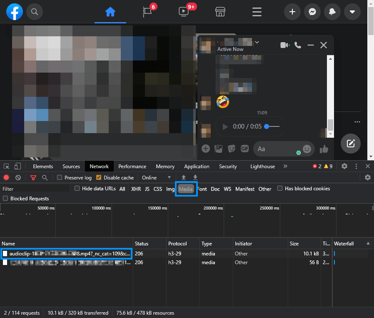Switch to the Elements tab in DevTools

point(42,166)
